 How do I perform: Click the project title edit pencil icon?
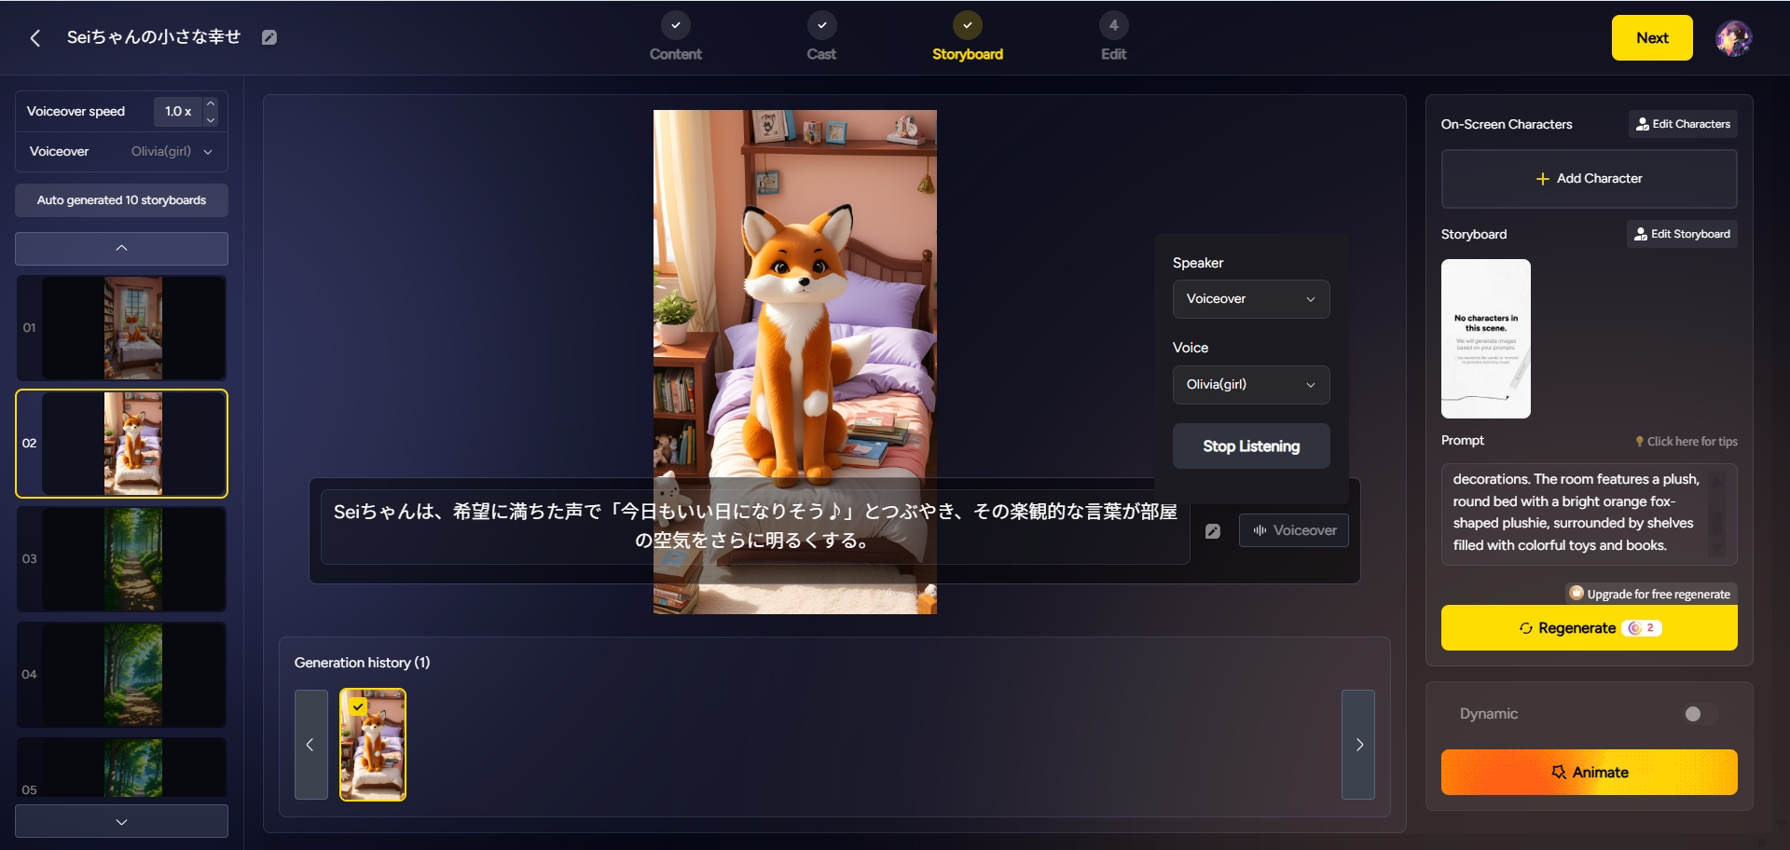(269, 38)
